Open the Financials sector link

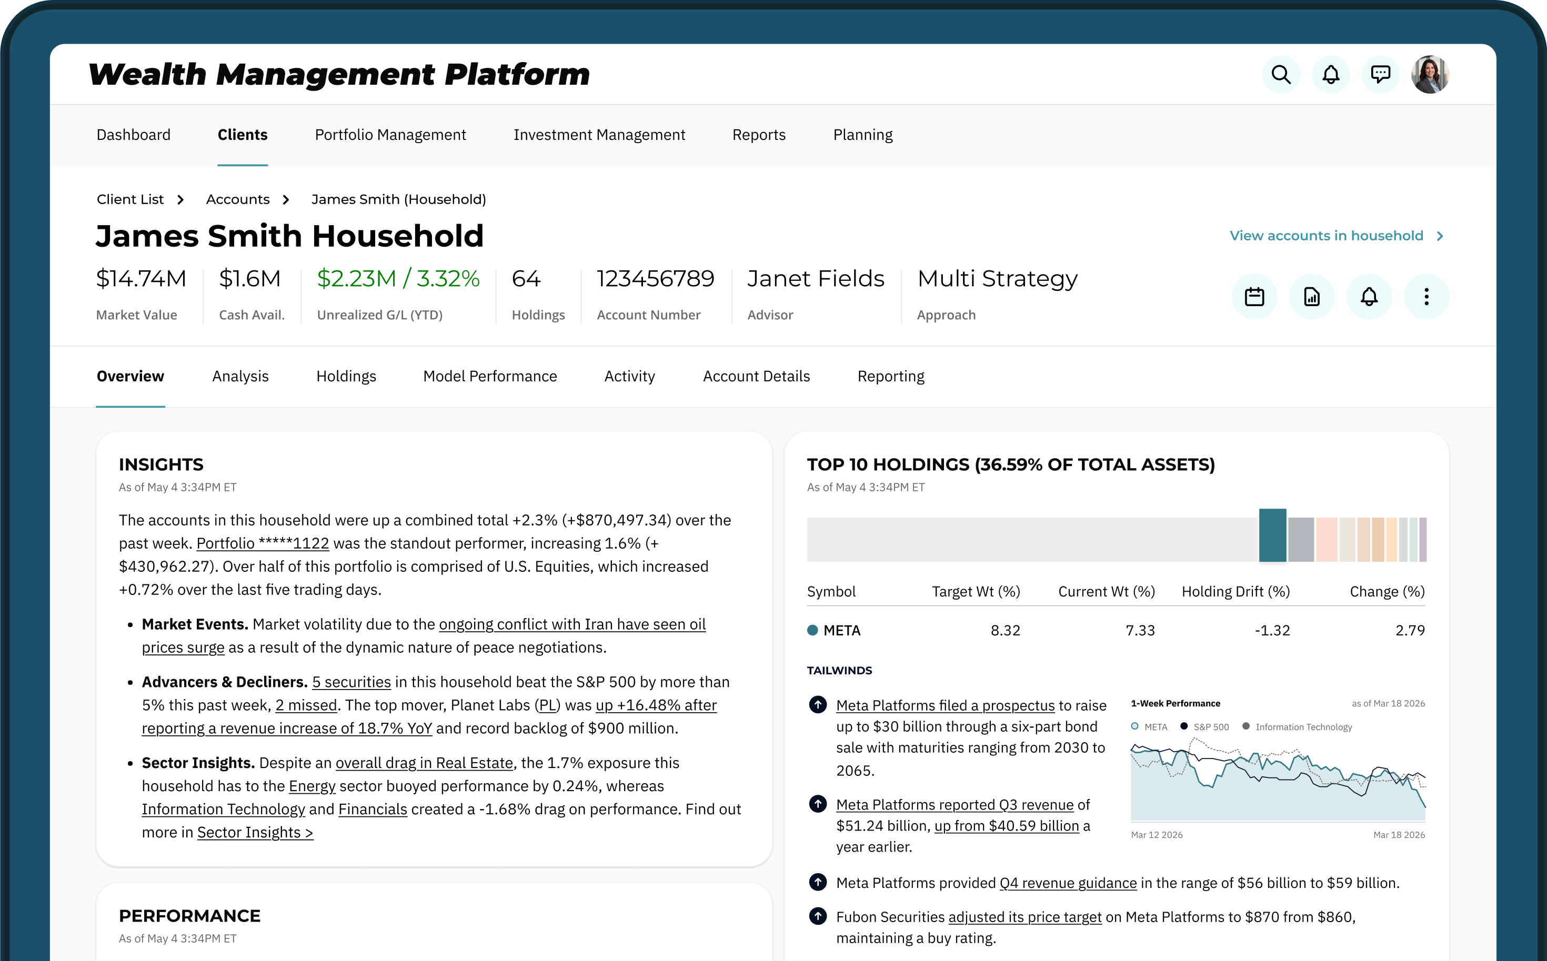(x=373, y=809)
